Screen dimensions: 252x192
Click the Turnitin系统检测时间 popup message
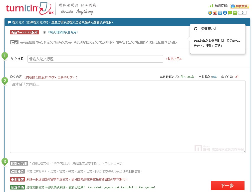(x=217, y=43)
